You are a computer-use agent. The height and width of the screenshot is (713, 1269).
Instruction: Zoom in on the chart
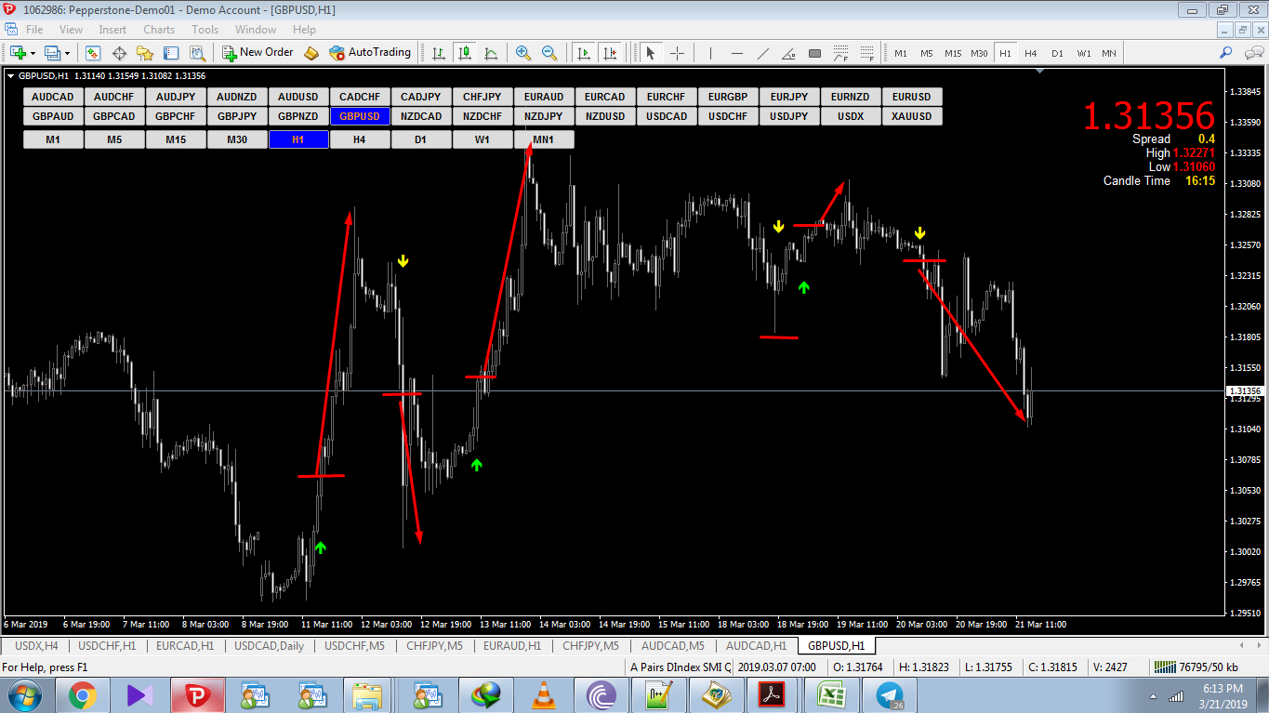(523, 53)
